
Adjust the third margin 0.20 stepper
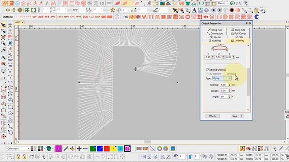[233, 57]
